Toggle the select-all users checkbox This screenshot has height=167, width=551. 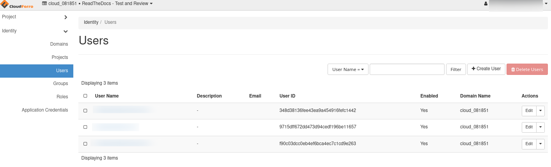85,96
